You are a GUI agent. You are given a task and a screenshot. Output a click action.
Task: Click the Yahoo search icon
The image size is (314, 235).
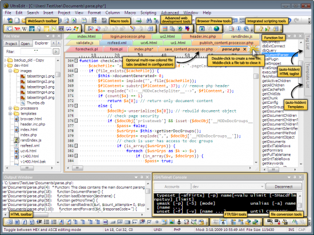click(17, 29)
